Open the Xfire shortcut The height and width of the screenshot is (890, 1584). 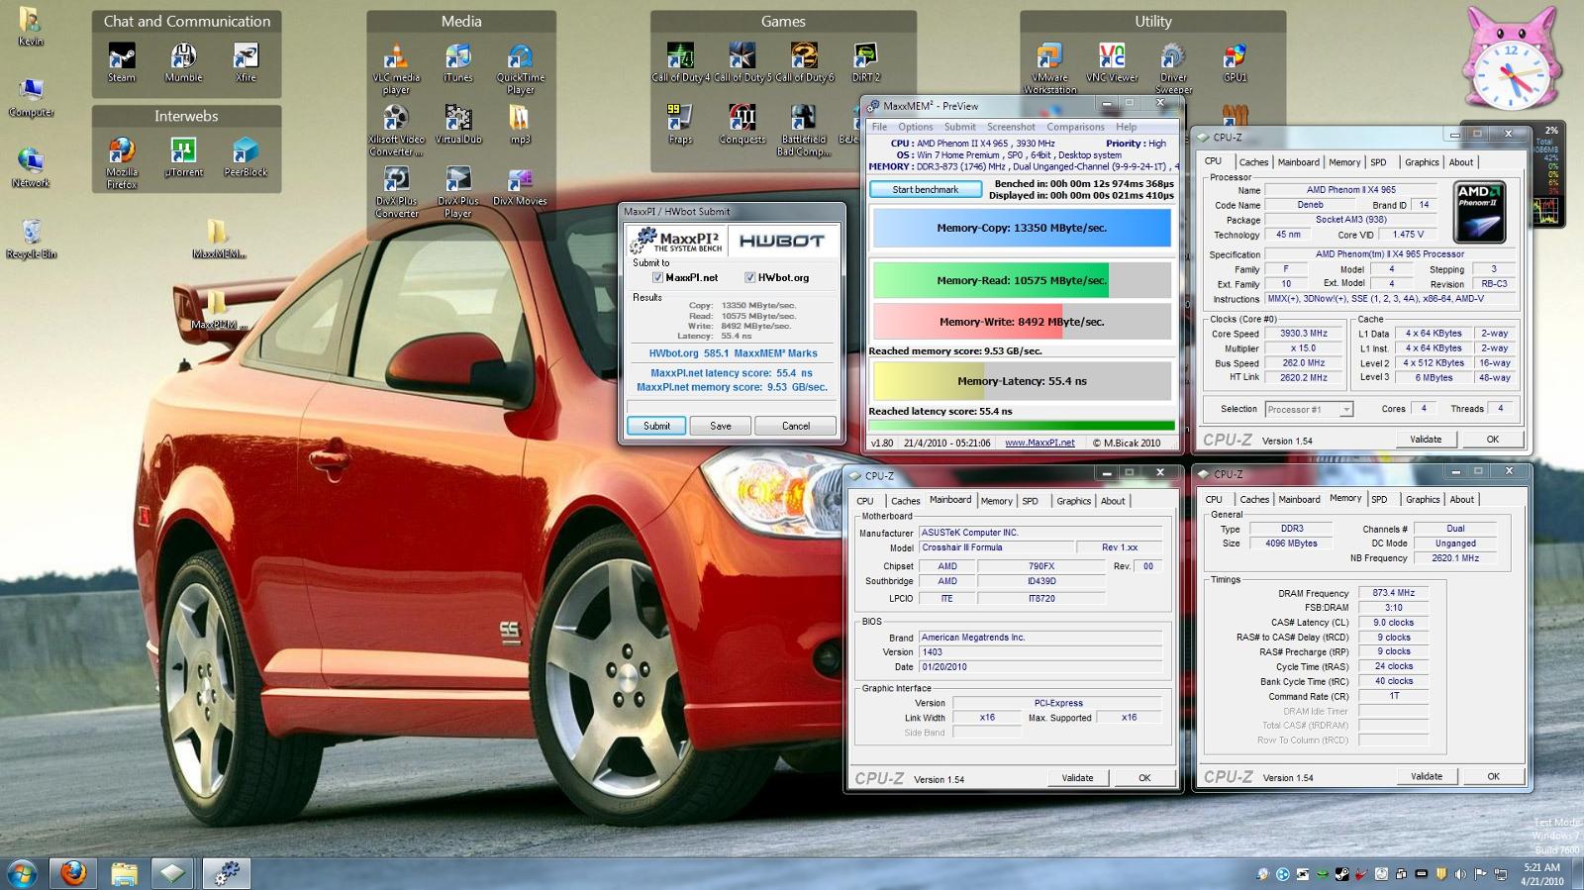click(246, 62)
